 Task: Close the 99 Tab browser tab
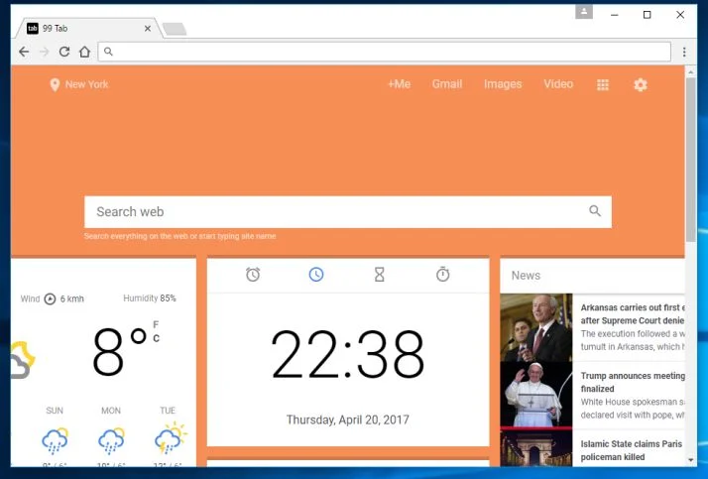coord(148,29)
